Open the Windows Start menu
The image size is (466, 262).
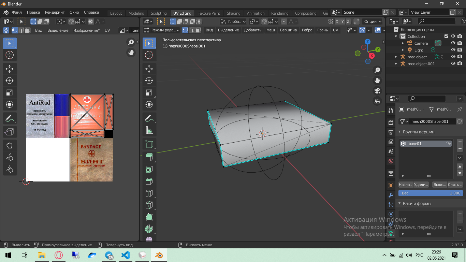point(8,255)
